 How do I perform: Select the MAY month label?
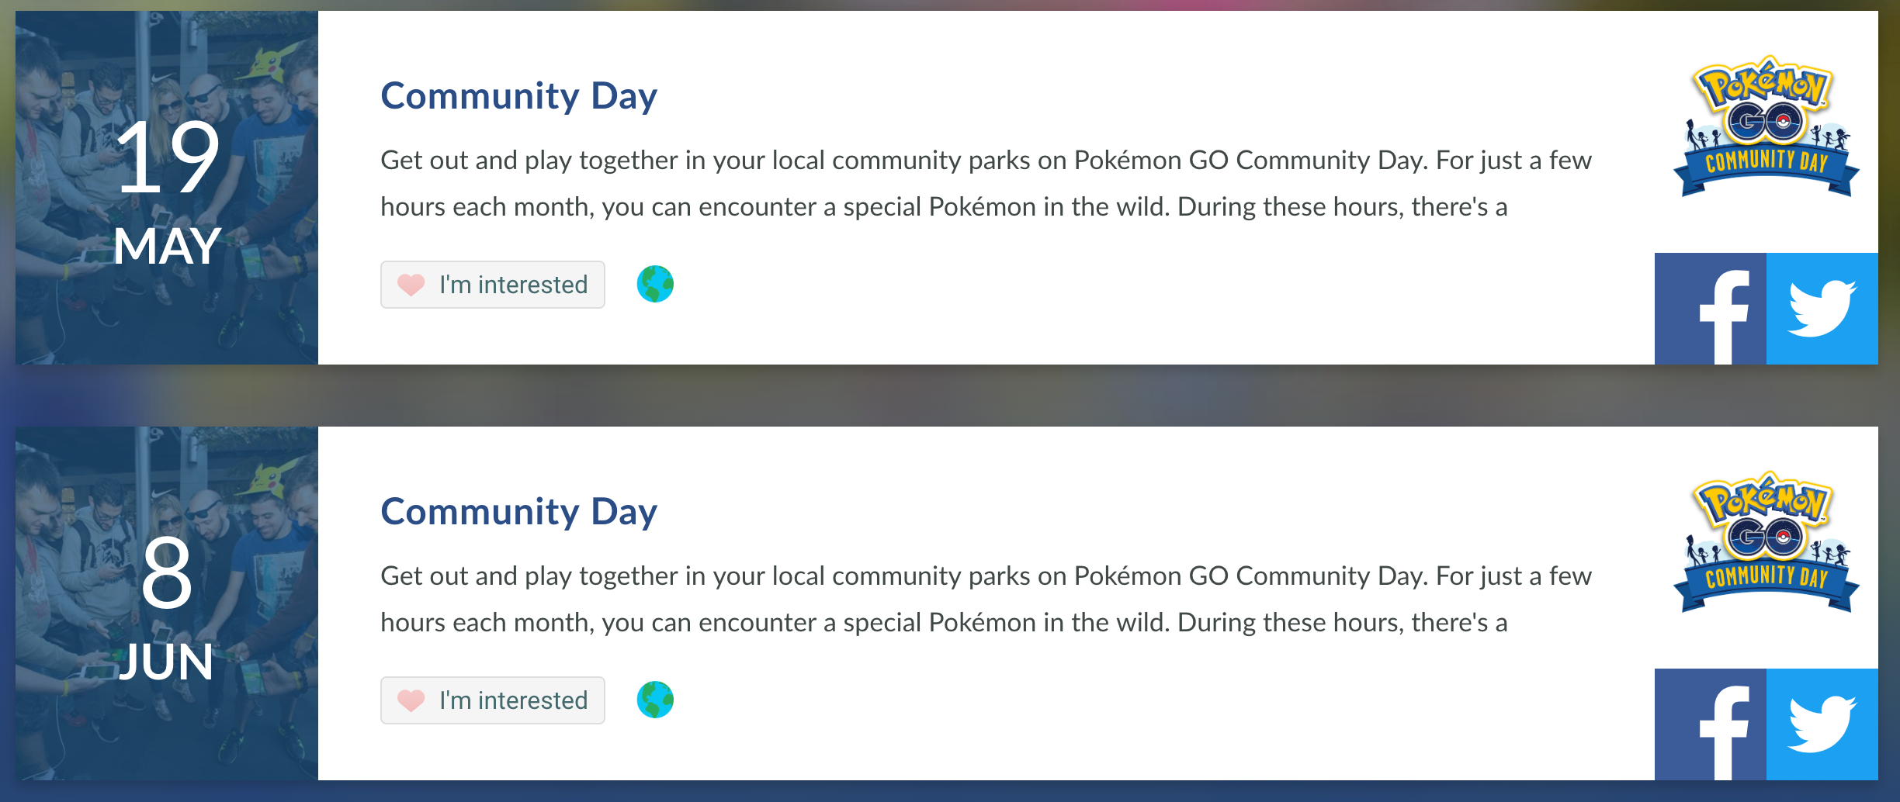tap(167, 247)
